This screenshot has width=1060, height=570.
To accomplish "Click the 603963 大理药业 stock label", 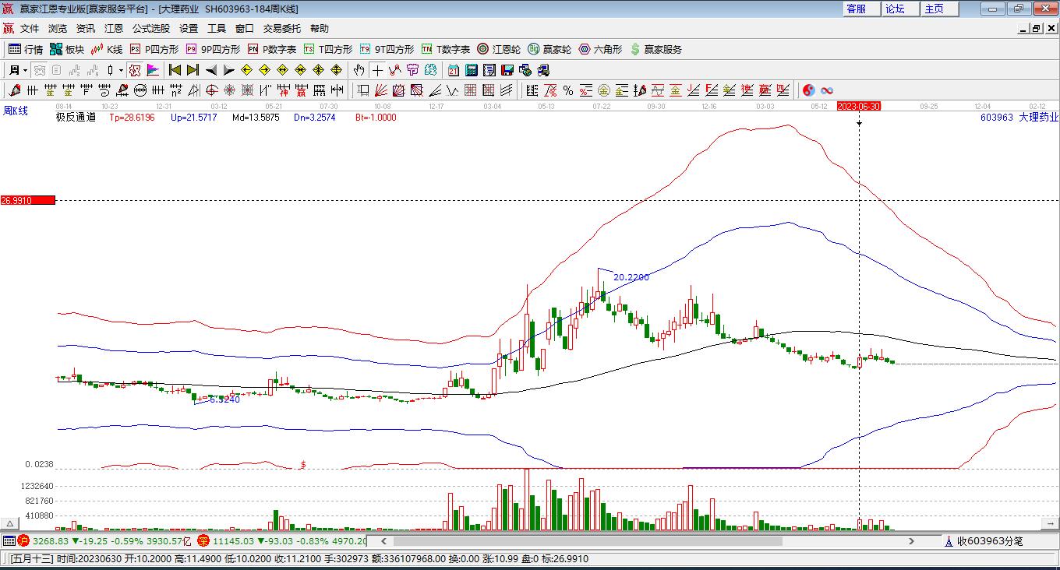I will click(1019, 118).
